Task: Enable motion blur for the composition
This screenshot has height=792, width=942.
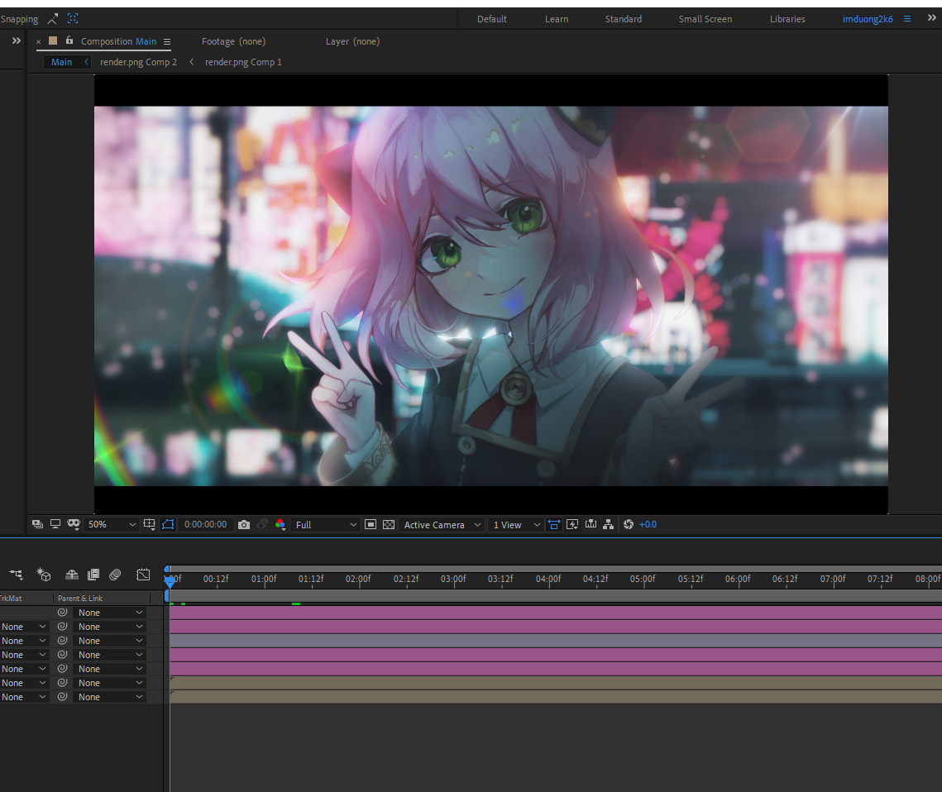Action: (115, 575)
